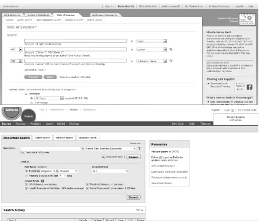The width and height of the screenshot is (260, 222).
Task: Collapse the Timespan section icon
Action: pos(26,94)
